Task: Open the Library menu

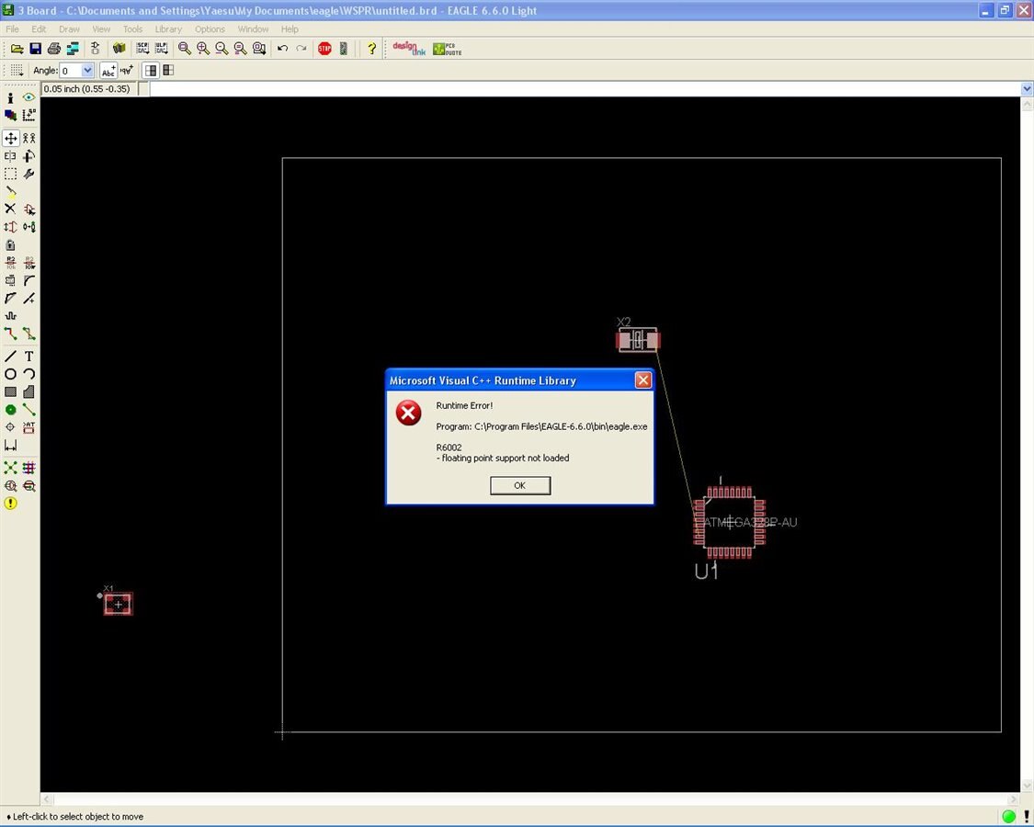Action: [168, 29]
